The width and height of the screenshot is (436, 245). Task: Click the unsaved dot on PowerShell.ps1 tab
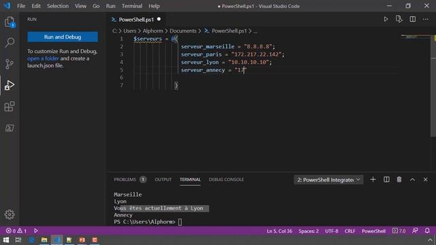tap(159, 19)
